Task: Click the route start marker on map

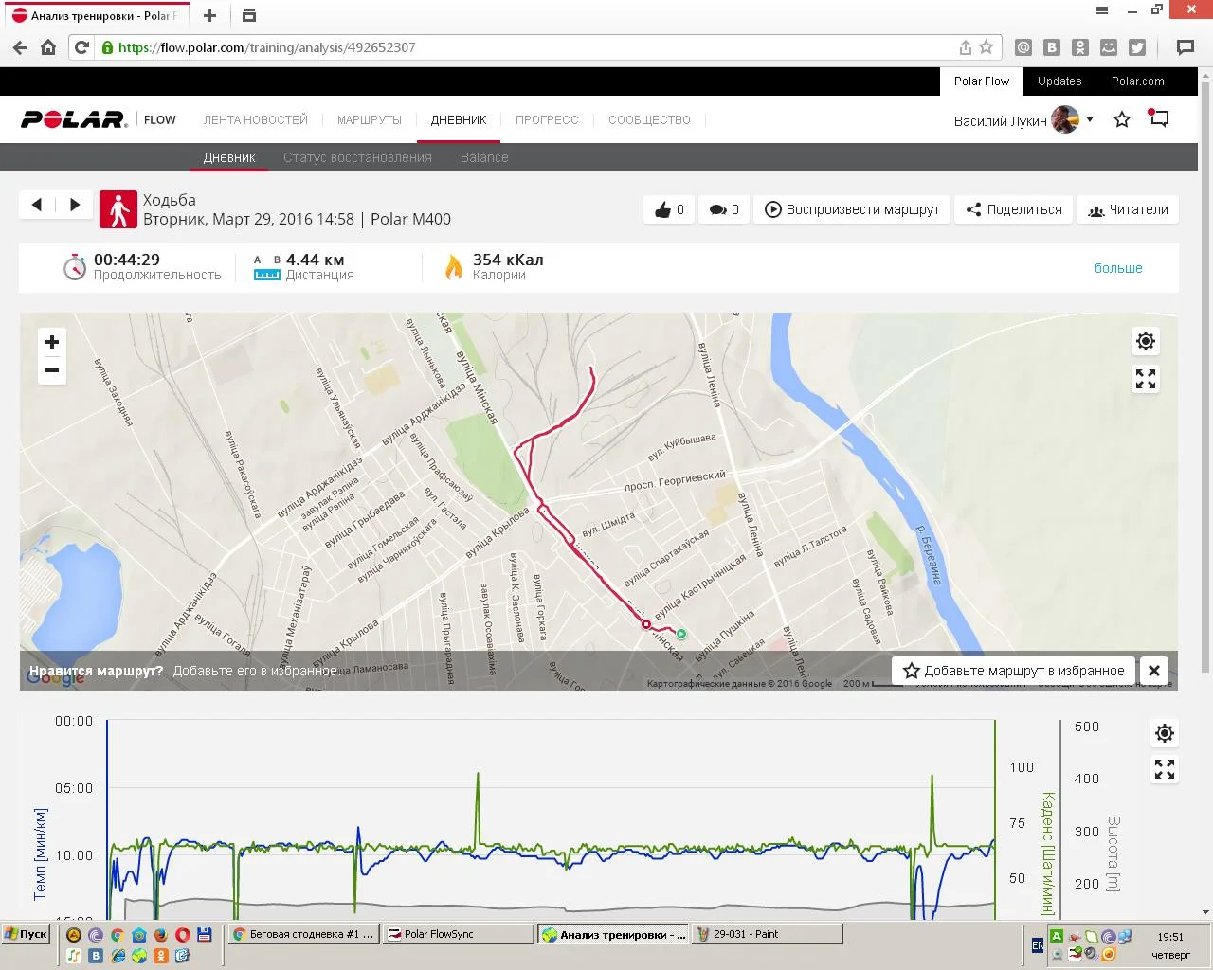Action: click(x=680, y=634)
